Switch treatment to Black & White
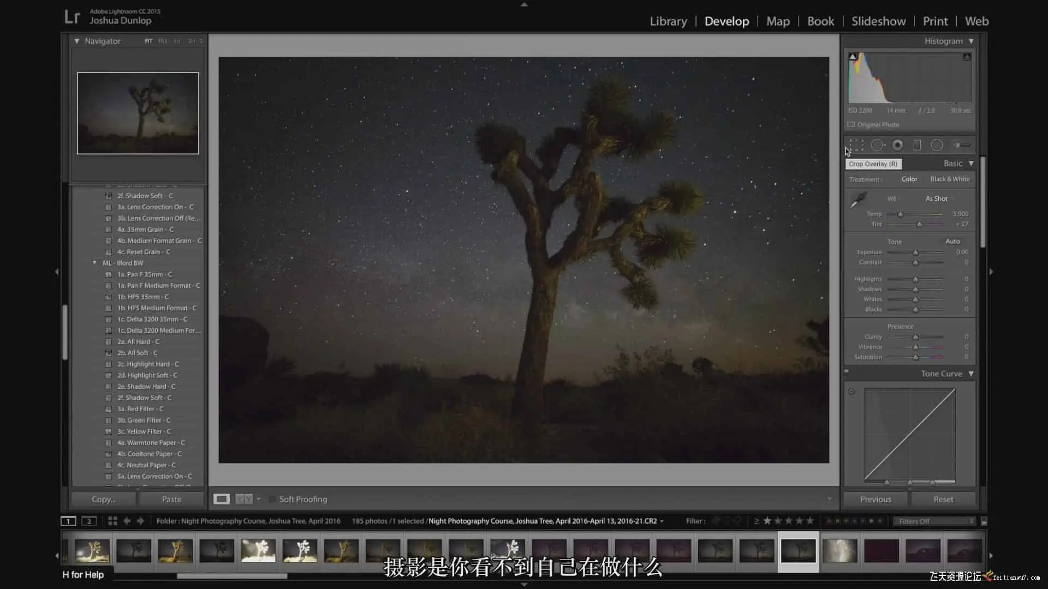The height and width of the screenshot is (589, 1048). point(950,179)
